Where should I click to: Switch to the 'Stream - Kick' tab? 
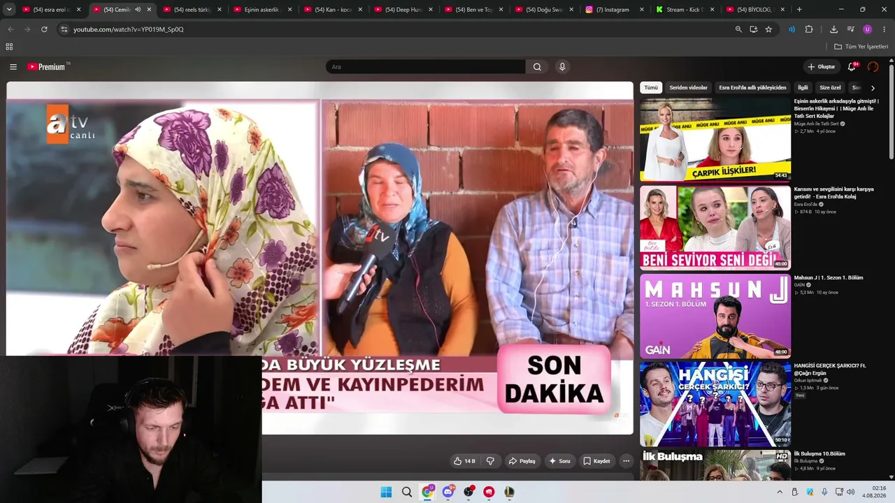(685, 10)
